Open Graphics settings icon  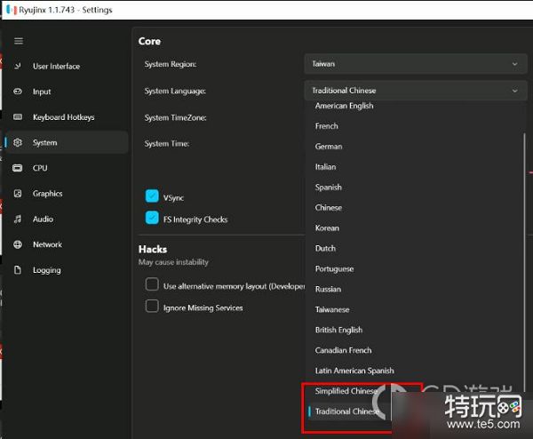(x=18, y=194)
